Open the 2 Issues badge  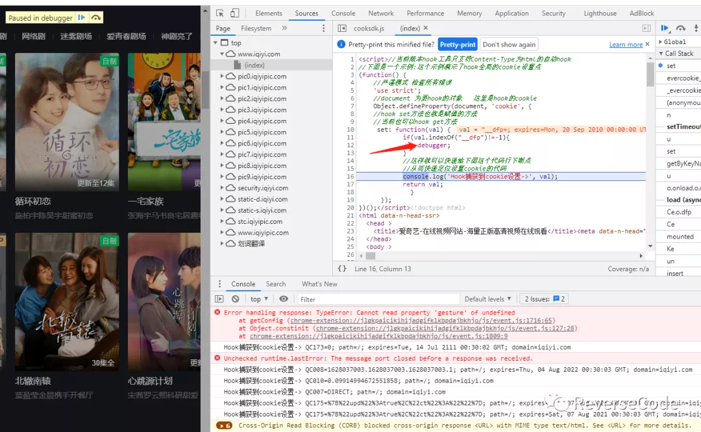click(544, 299)
